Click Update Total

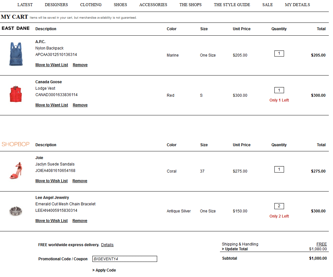coord(235,249)
